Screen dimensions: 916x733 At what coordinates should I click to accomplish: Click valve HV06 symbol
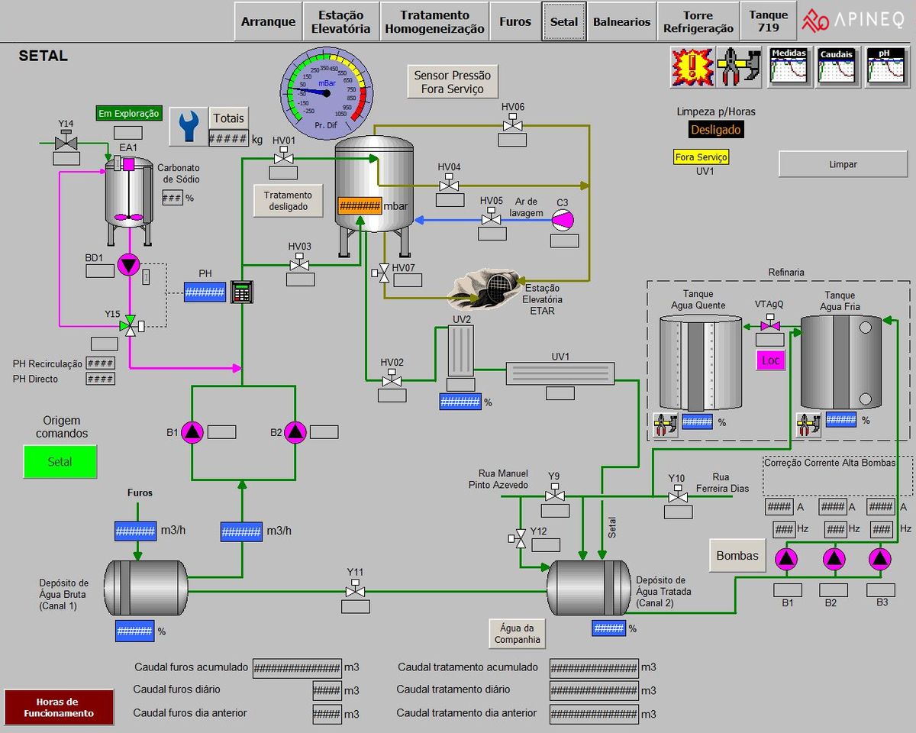coord(513,124)
